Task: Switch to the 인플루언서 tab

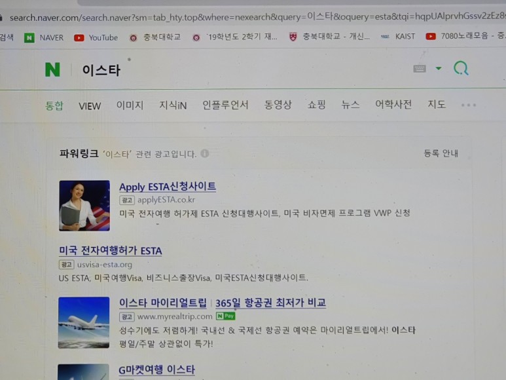Action: point(225,105)
